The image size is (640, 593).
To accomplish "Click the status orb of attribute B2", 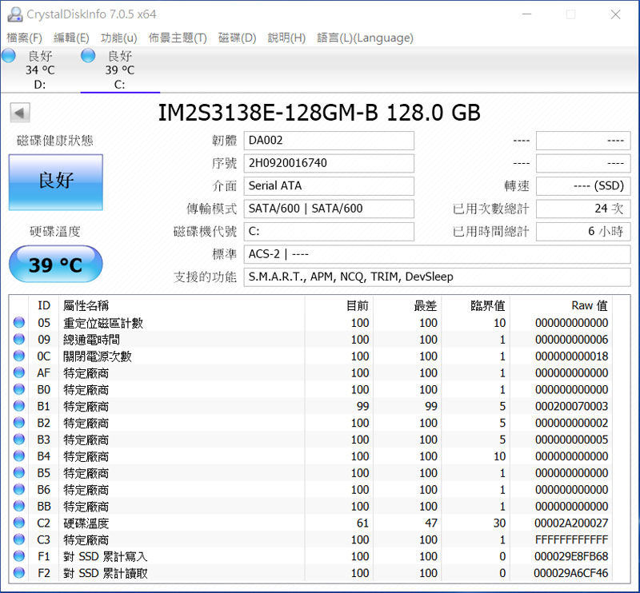I will click(19, 423).
